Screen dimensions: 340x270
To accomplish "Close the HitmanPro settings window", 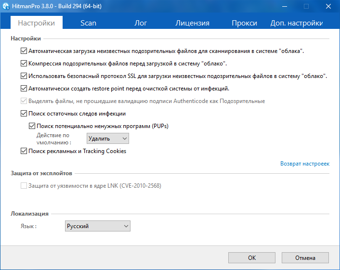I will pos(328,6).
